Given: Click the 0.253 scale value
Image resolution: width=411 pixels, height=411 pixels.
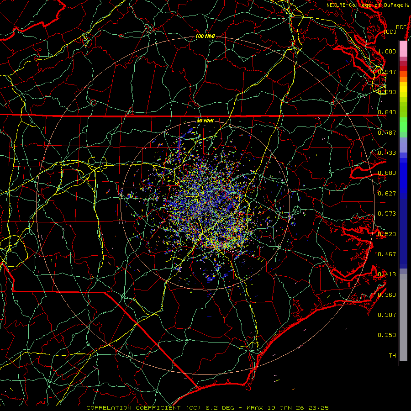Looking at the screenshot, I should (387, 335).
